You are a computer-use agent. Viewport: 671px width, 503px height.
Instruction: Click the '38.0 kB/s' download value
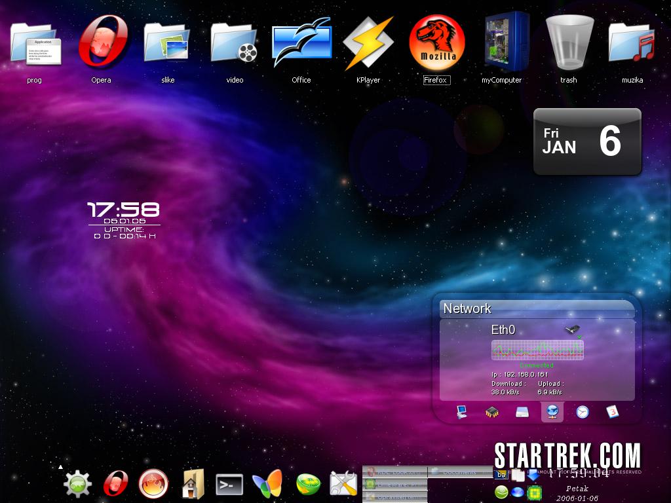click(x=505, y=392)
